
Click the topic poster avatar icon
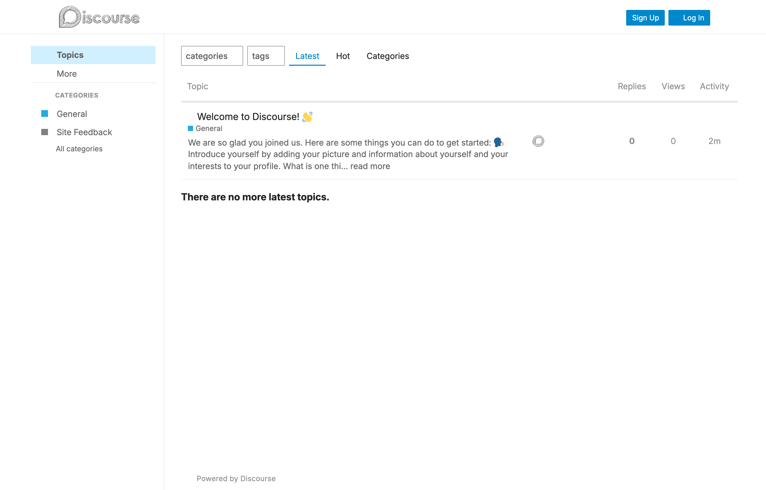pos(538,141)
